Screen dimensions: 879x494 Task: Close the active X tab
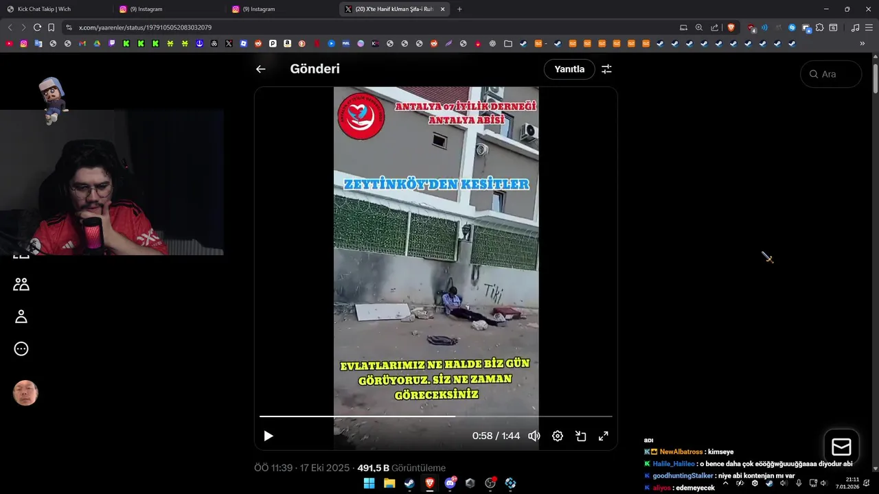coord(443,9)
